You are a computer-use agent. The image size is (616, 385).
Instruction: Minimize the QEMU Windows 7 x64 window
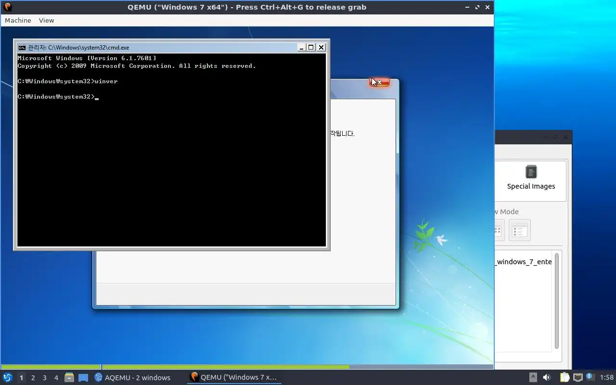click(467, 7)
